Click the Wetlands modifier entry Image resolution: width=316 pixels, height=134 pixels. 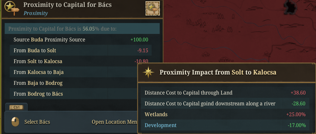pos(225,115)
